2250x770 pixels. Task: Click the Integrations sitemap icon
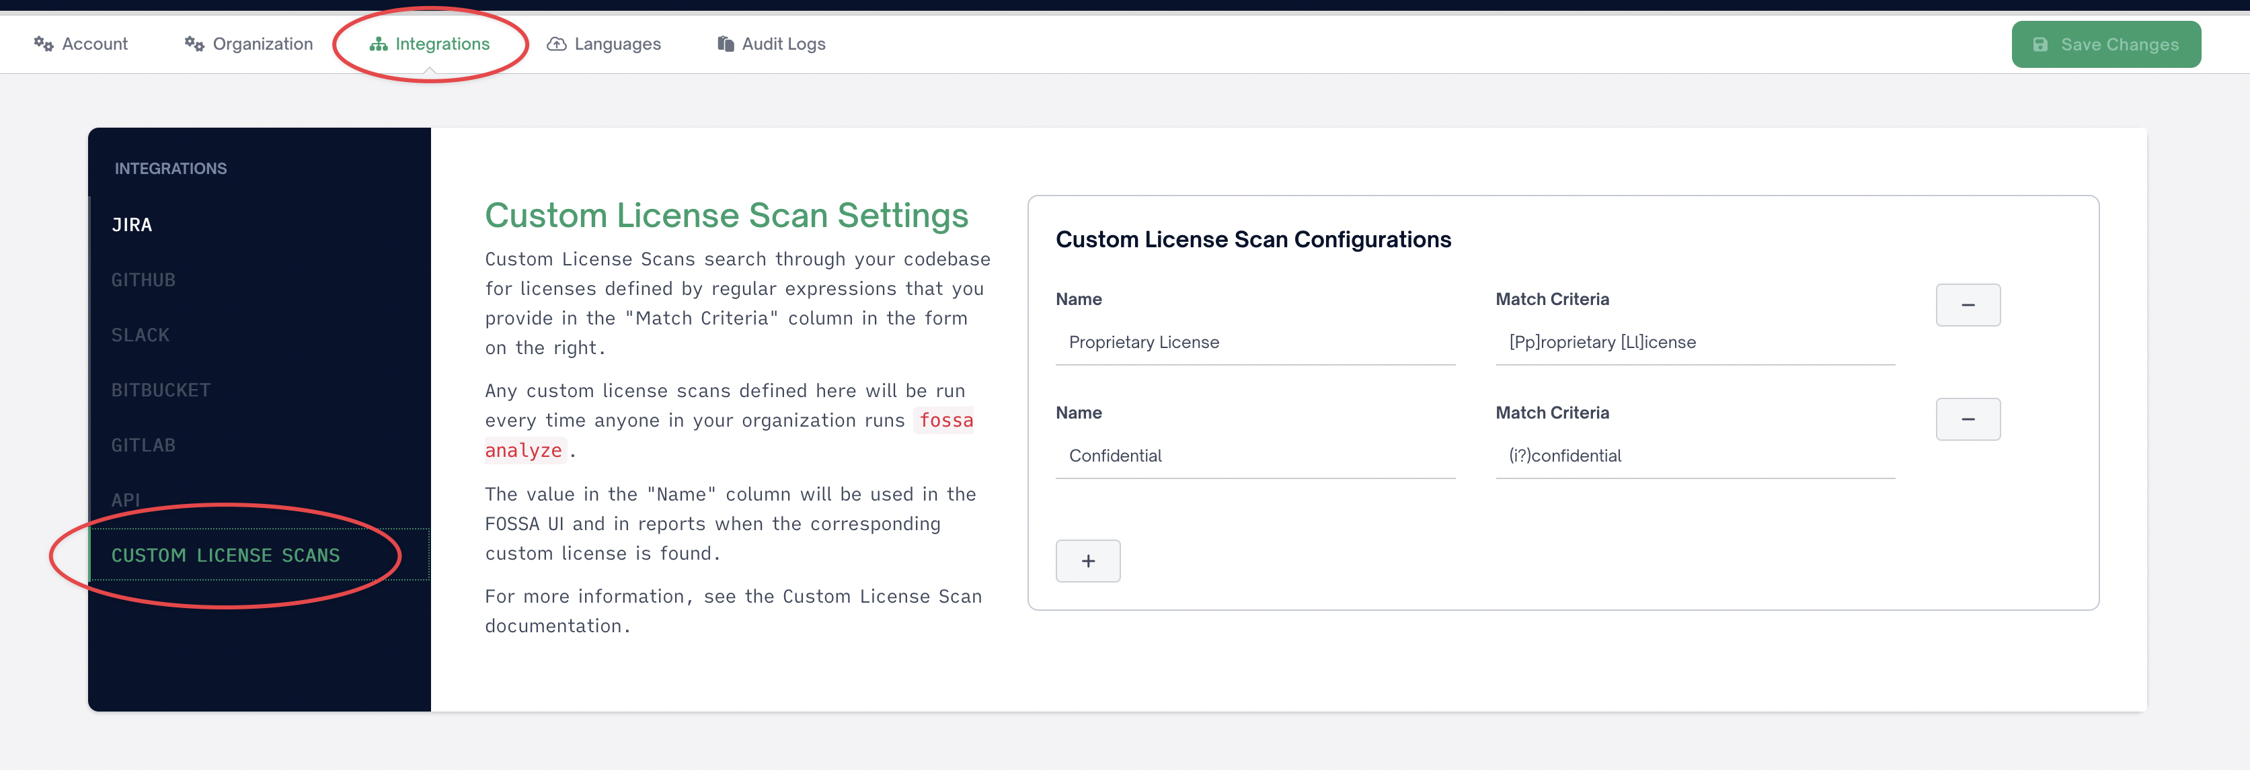point(378,44)
